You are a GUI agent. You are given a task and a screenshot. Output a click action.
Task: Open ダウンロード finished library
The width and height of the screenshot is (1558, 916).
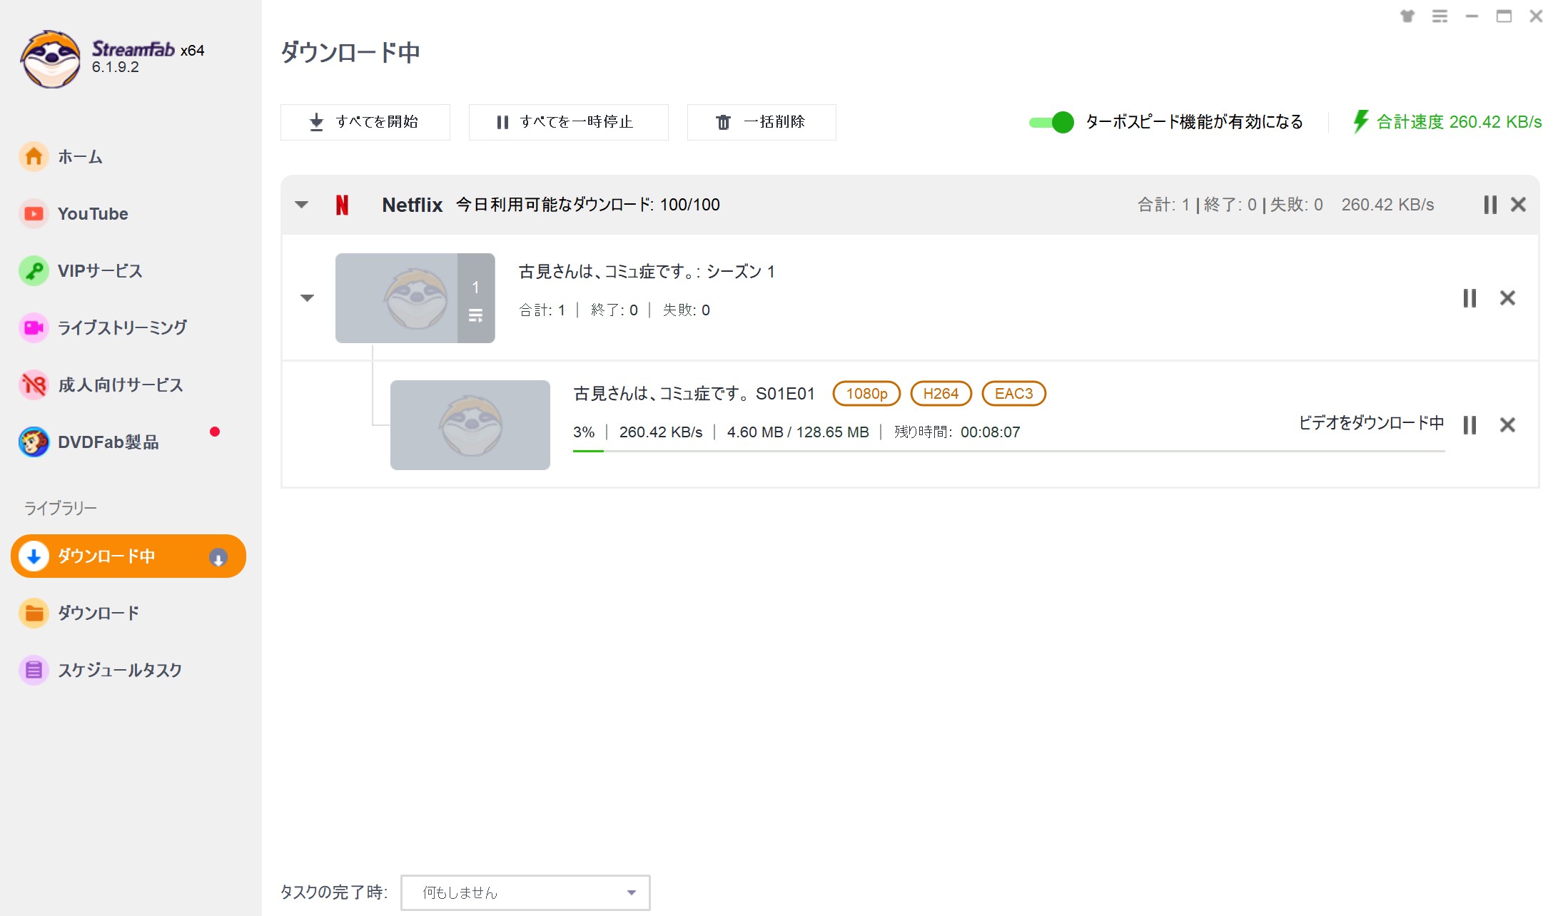(x=98, y=613)
